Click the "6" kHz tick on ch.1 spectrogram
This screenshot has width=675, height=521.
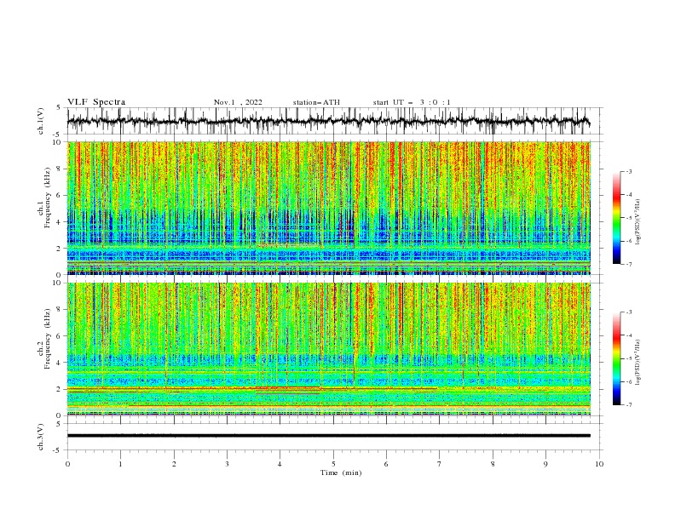pyautogui.click(x=58, y=196)
